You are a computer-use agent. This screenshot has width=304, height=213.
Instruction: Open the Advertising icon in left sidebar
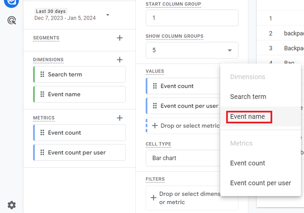pyautogui.click(x=12, y=20)
